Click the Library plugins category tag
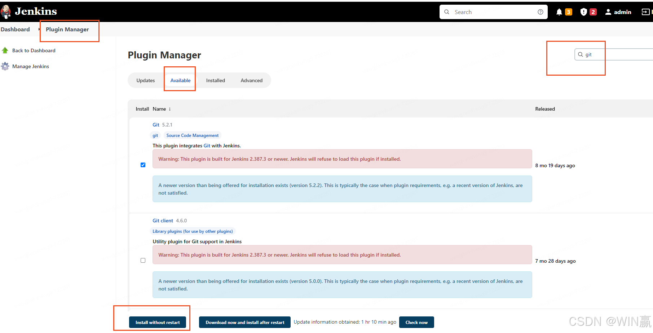 pos(193,231)
